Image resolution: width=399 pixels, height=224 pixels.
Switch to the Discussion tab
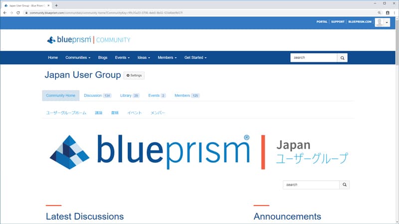pos(97,96)
